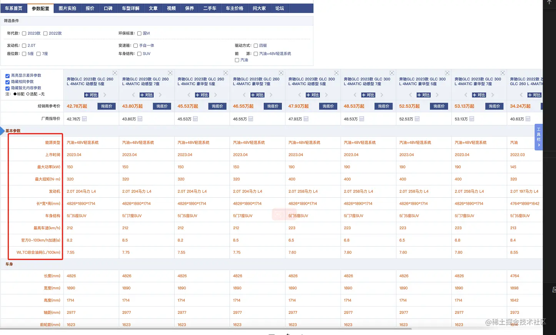Remove the GLC 300 豪华型 5座 column
The width and height of the screenshot is (556, 335).
pos(447,73)
